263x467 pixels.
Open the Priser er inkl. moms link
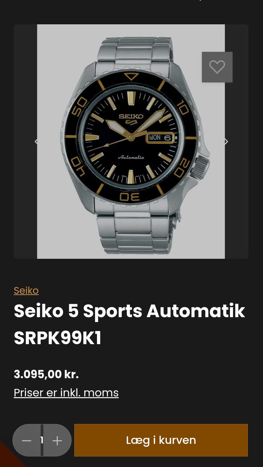pyautogui.click(x=66, y=393)
